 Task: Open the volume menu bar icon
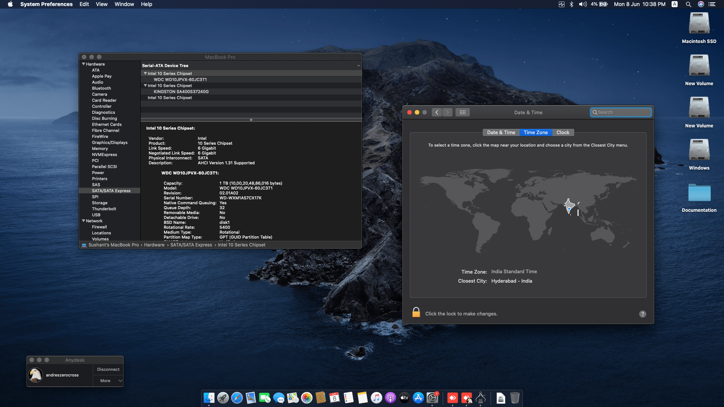(x=583, y=4)
